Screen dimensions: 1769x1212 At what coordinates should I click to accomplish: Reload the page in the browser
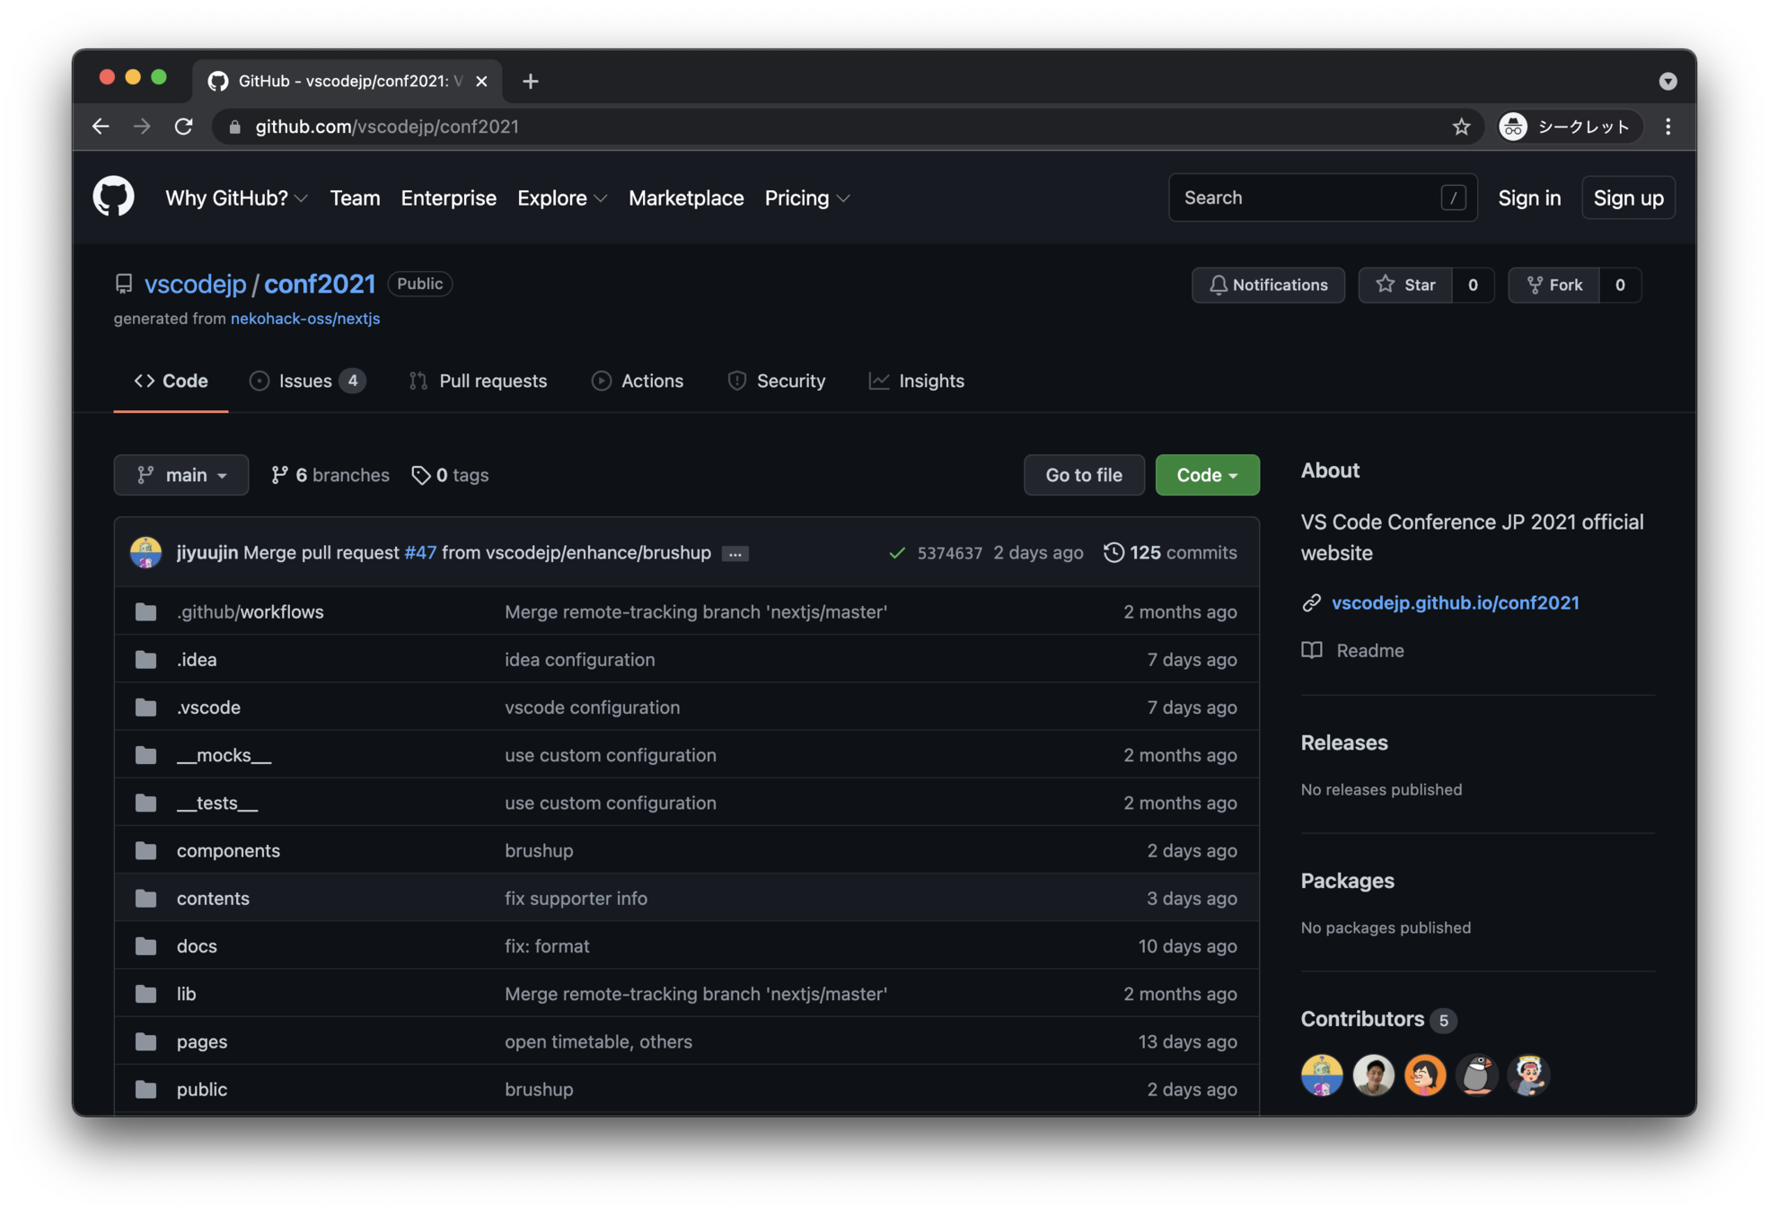click(184, 127)
